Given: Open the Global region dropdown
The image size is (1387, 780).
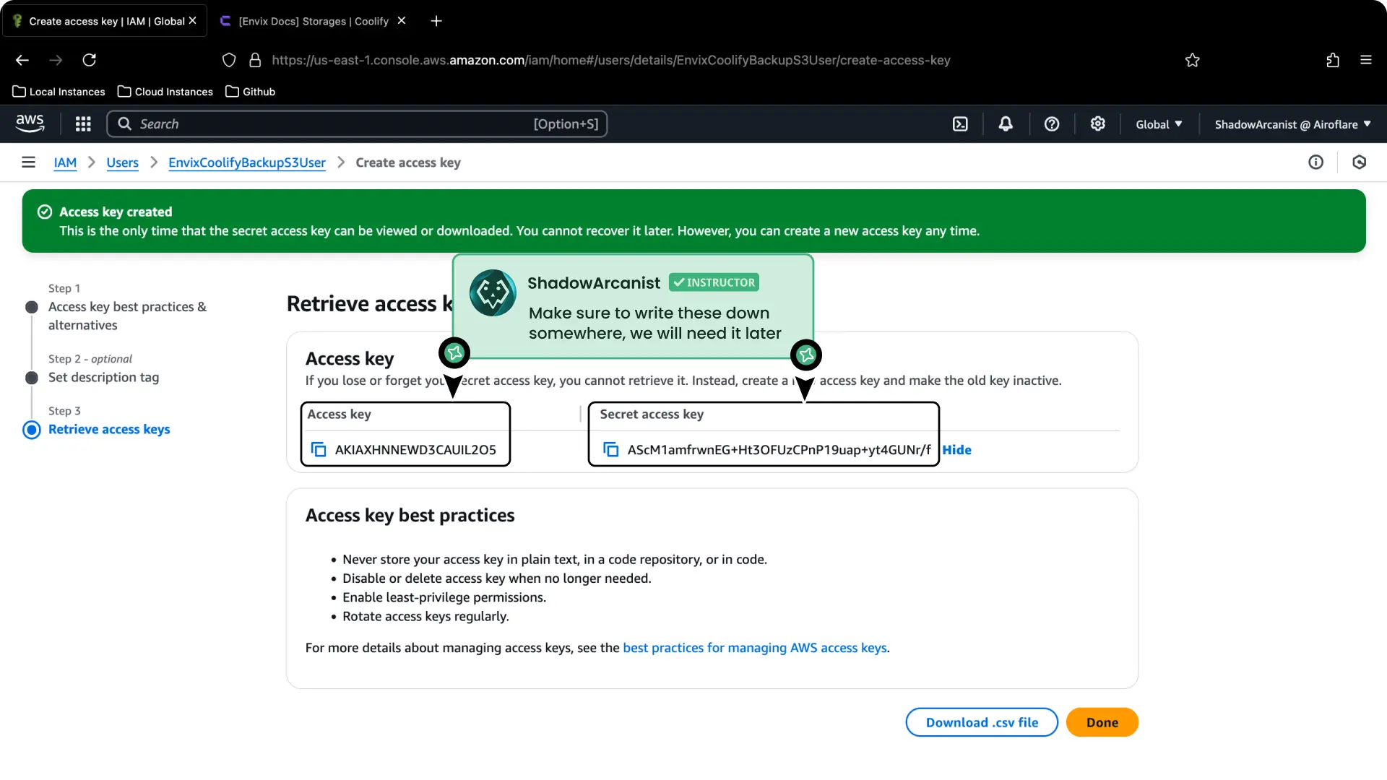Looking at the screenshot, I should pyautogui.click(x=1158, y=123).
